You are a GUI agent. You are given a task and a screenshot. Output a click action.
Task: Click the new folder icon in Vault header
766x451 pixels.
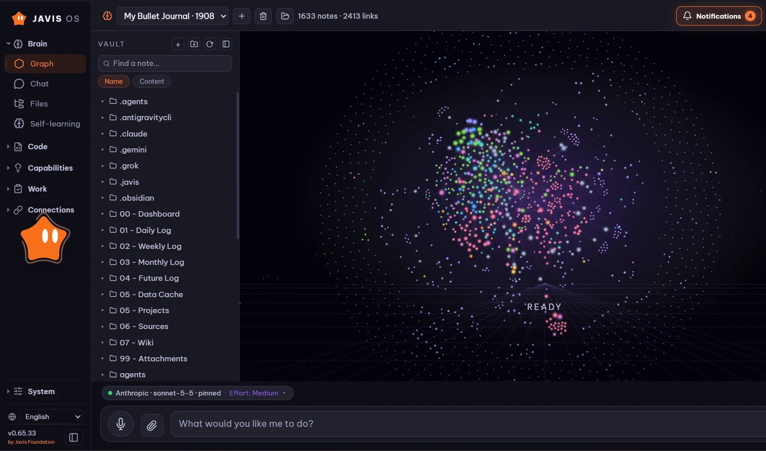click(x=194, y=44)
